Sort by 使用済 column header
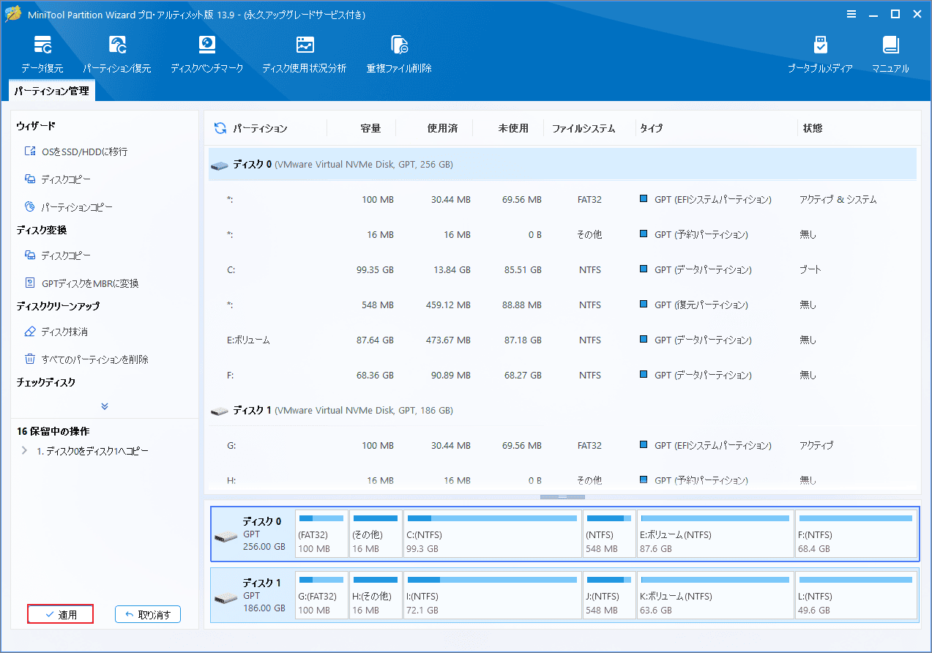 (442, 128)
